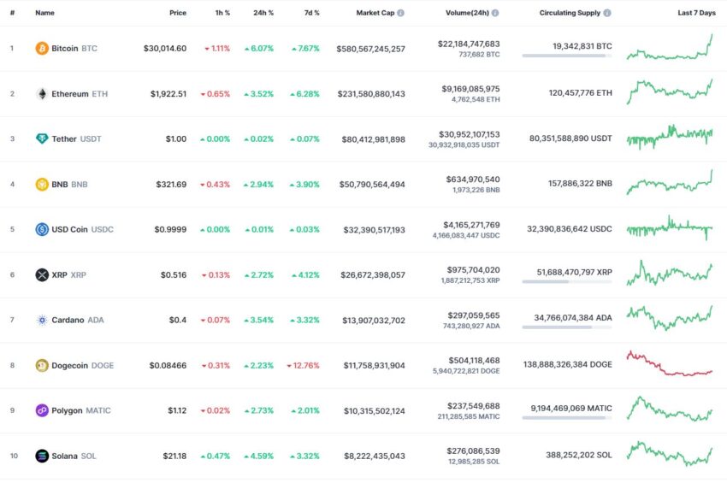727x483 pixels.
Task: Click the Dogecoin logo icon
Action: click(42, 365)
